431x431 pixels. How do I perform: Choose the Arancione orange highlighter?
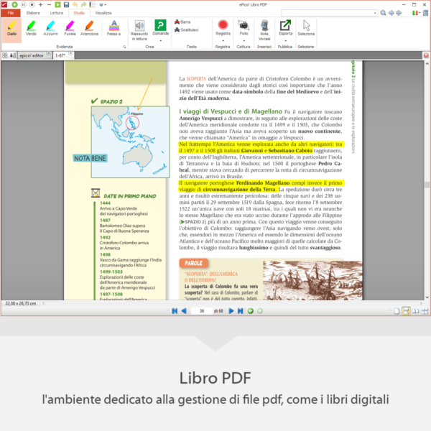click(90, 27)
